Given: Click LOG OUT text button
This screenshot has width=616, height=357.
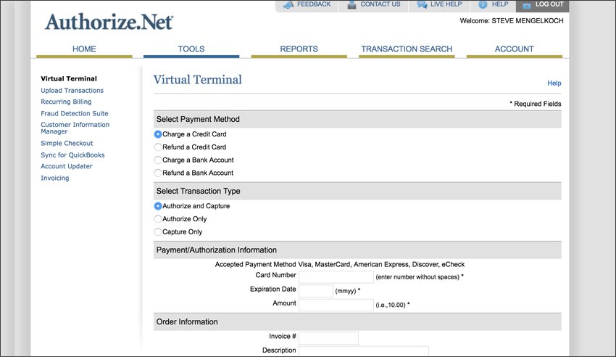Looking at the screenshot, I should pyautogui.click(x=549, y=4).
